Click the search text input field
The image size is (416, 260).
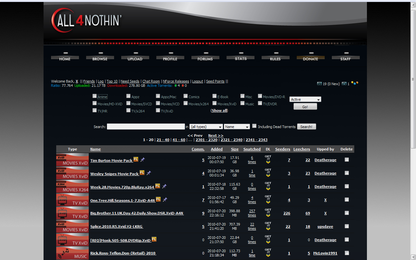point(146,127)
